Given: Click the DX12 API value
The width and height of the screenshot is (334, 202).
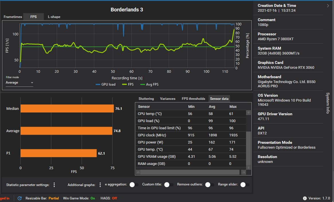Looking at the screenshot, I should pyautogui.click(x=262, y=133).
